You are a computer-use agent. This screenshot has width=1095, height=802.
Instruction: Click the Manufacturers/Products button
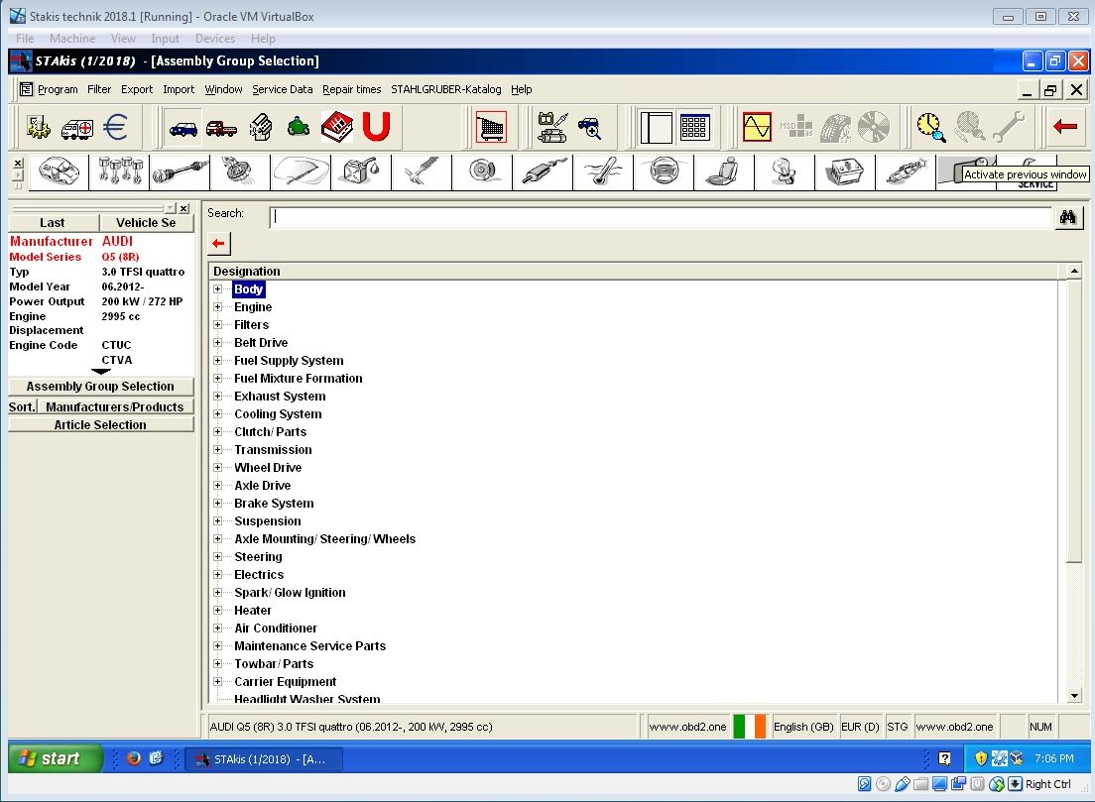click(114, 406)
